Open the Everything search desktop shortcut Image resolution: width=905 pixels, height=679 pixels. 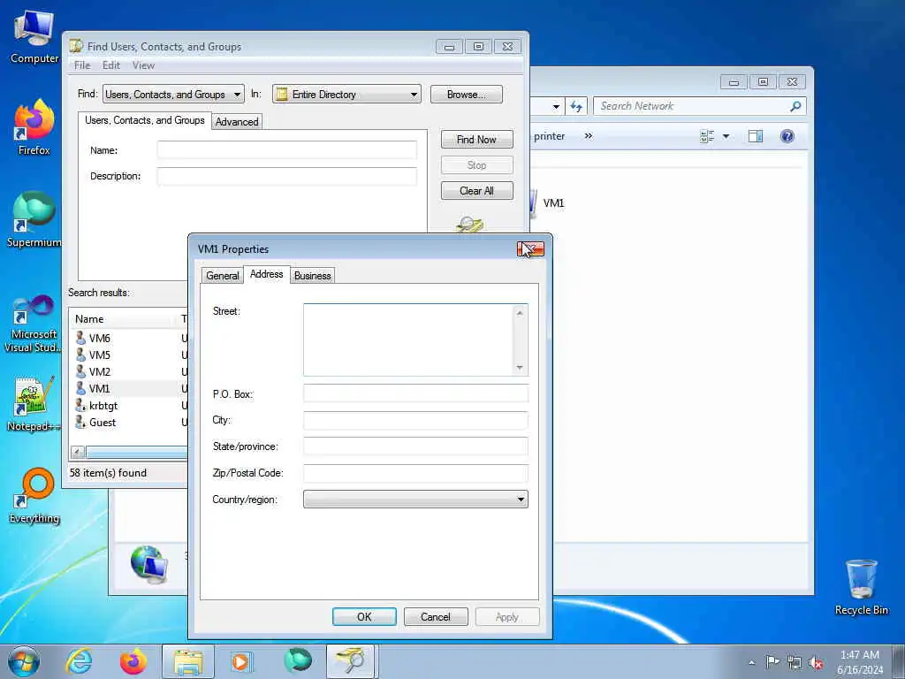click(34, 495)
